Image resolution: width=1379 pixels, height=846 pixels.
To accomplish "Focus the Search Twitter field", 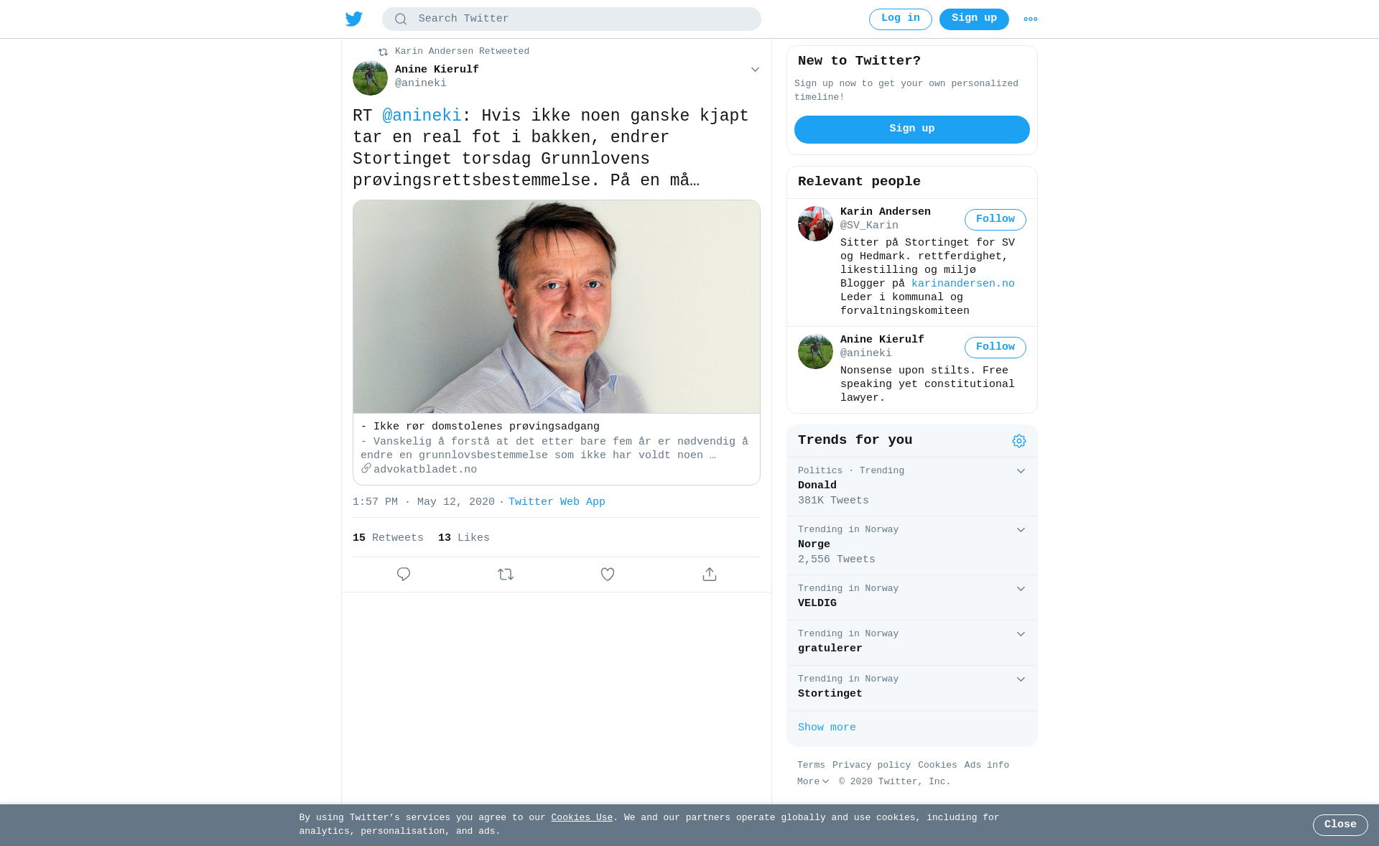I will (x=572, y=19).
